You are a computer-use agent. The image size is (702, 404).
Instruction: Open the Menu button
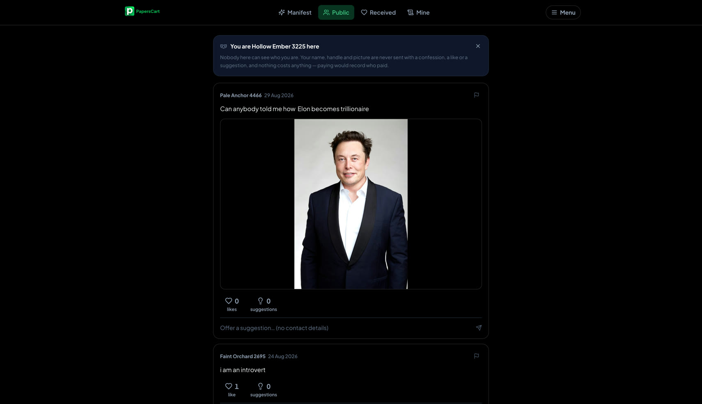click(x=563, y=12)
